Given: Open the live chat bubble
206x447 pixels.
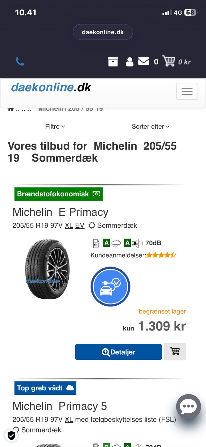Looking at the screenshot, I should [188, 406].
